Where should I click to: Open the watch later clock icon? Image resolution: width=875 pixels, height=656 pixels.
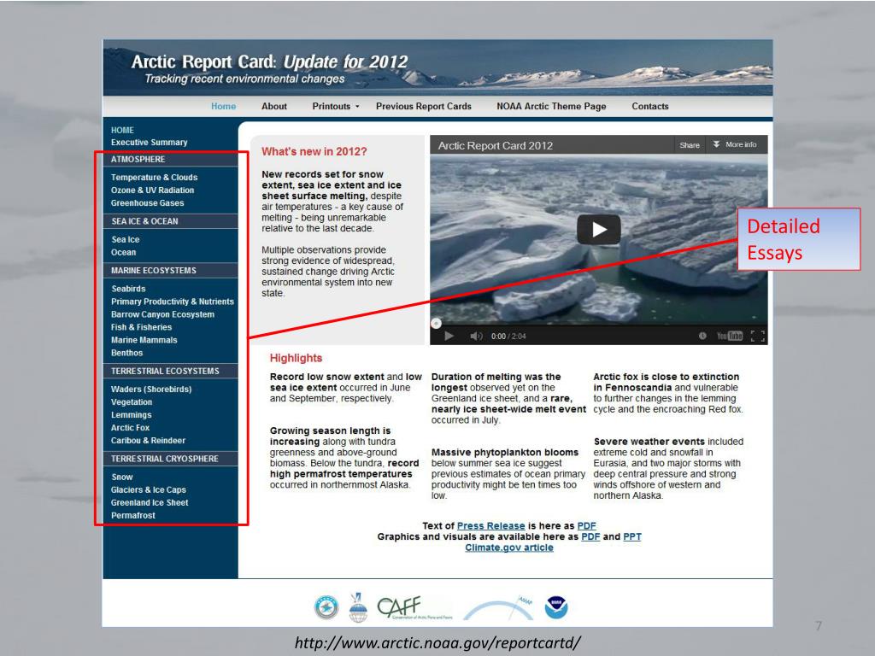[x=702, y=336]
